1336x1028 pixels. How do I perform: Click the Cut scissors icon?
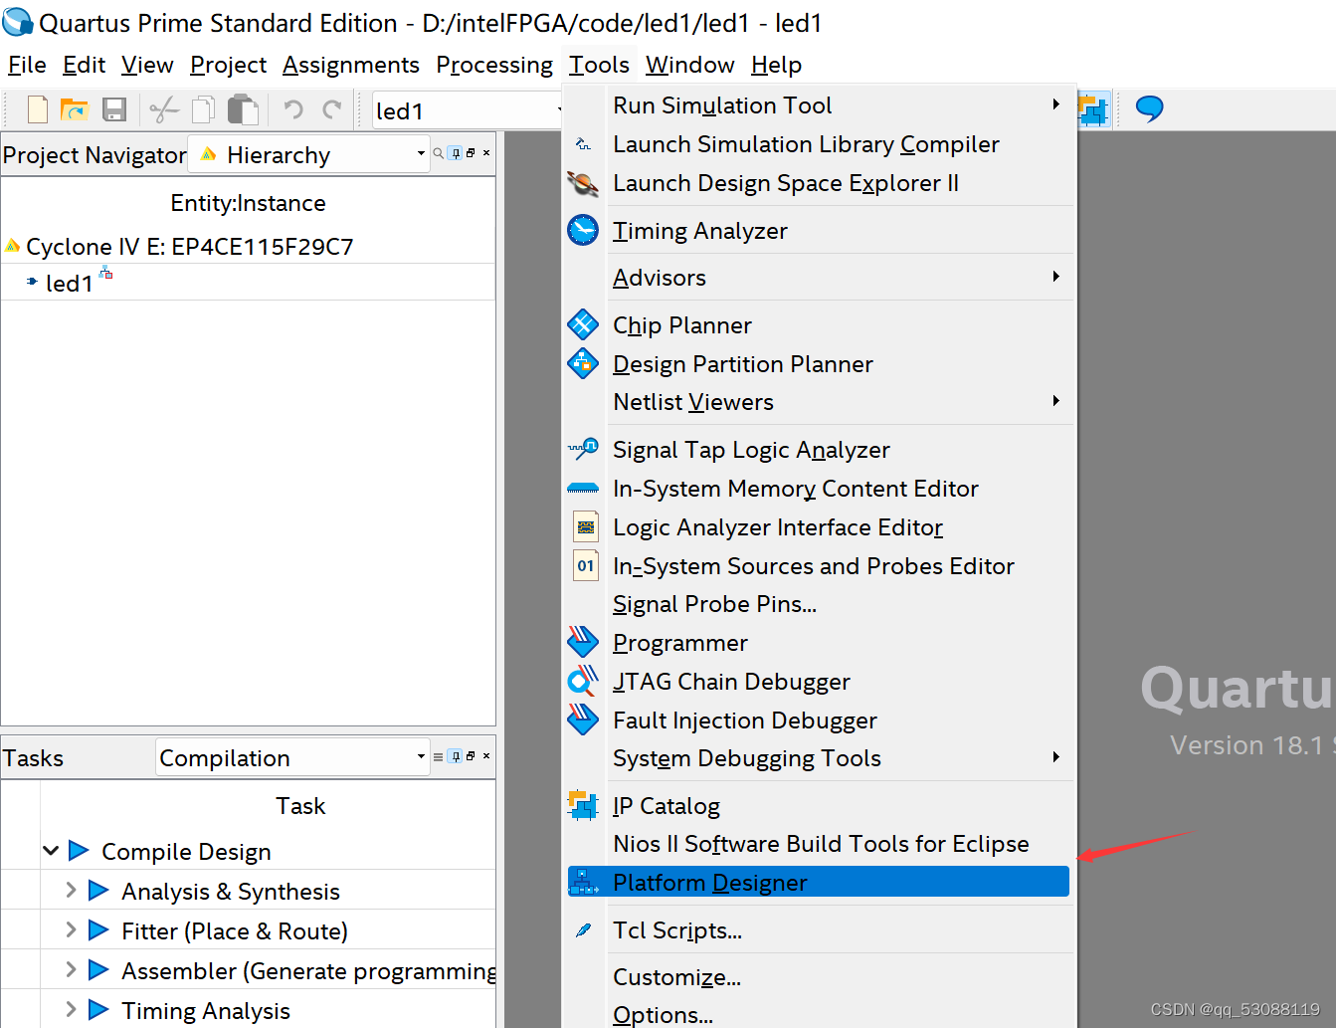(163, 109)
